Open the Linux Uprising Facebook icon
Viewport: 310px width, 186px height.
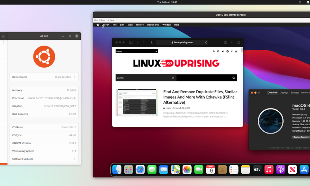point(232,51)
